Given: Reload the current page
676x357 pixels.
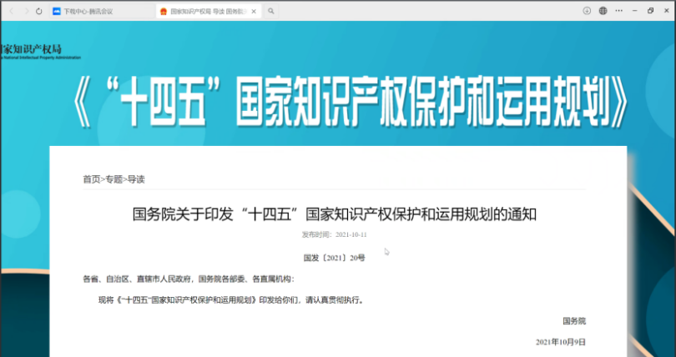Looking at the screenshot, I should (x=38, y=11).
